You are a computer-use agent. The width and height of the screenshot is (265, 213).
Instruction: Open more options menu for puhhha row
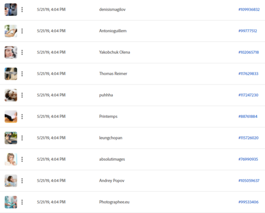click(x=22, y=95)
